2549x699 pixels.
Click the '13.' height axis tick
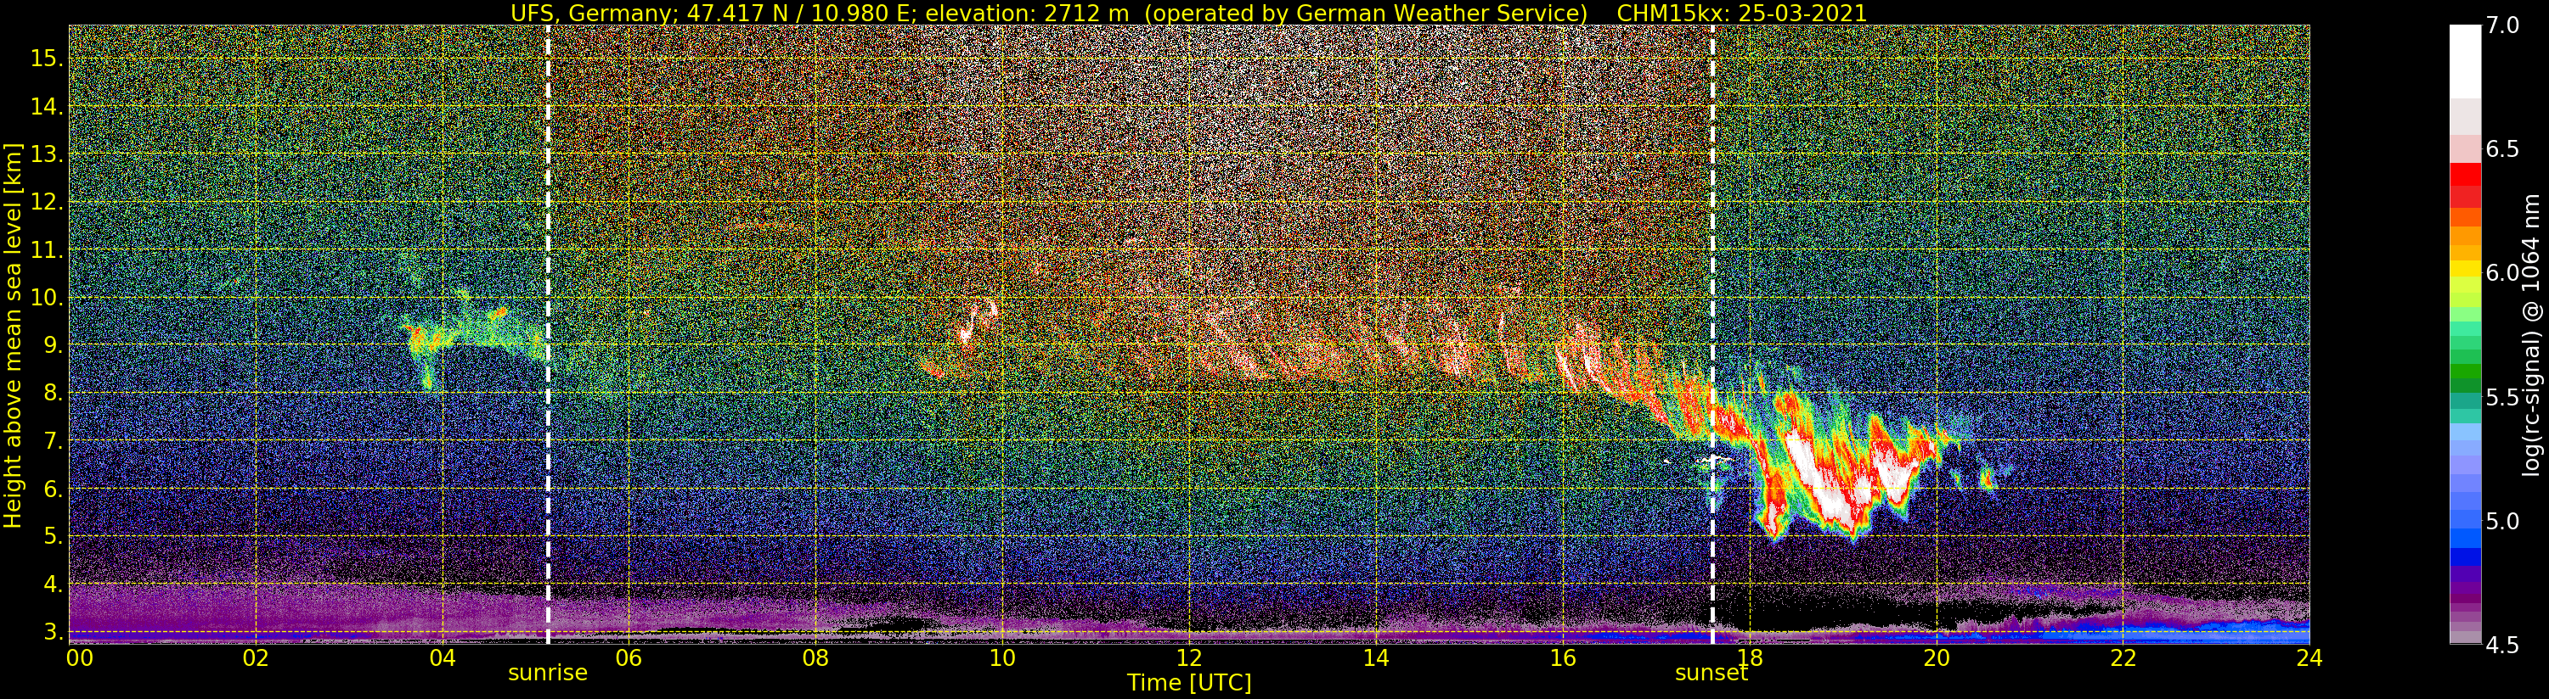(47, 154)
